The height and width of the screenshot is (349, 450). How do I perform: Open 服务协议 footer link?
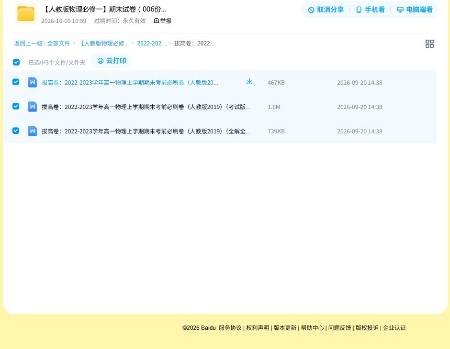pos(230,328)
